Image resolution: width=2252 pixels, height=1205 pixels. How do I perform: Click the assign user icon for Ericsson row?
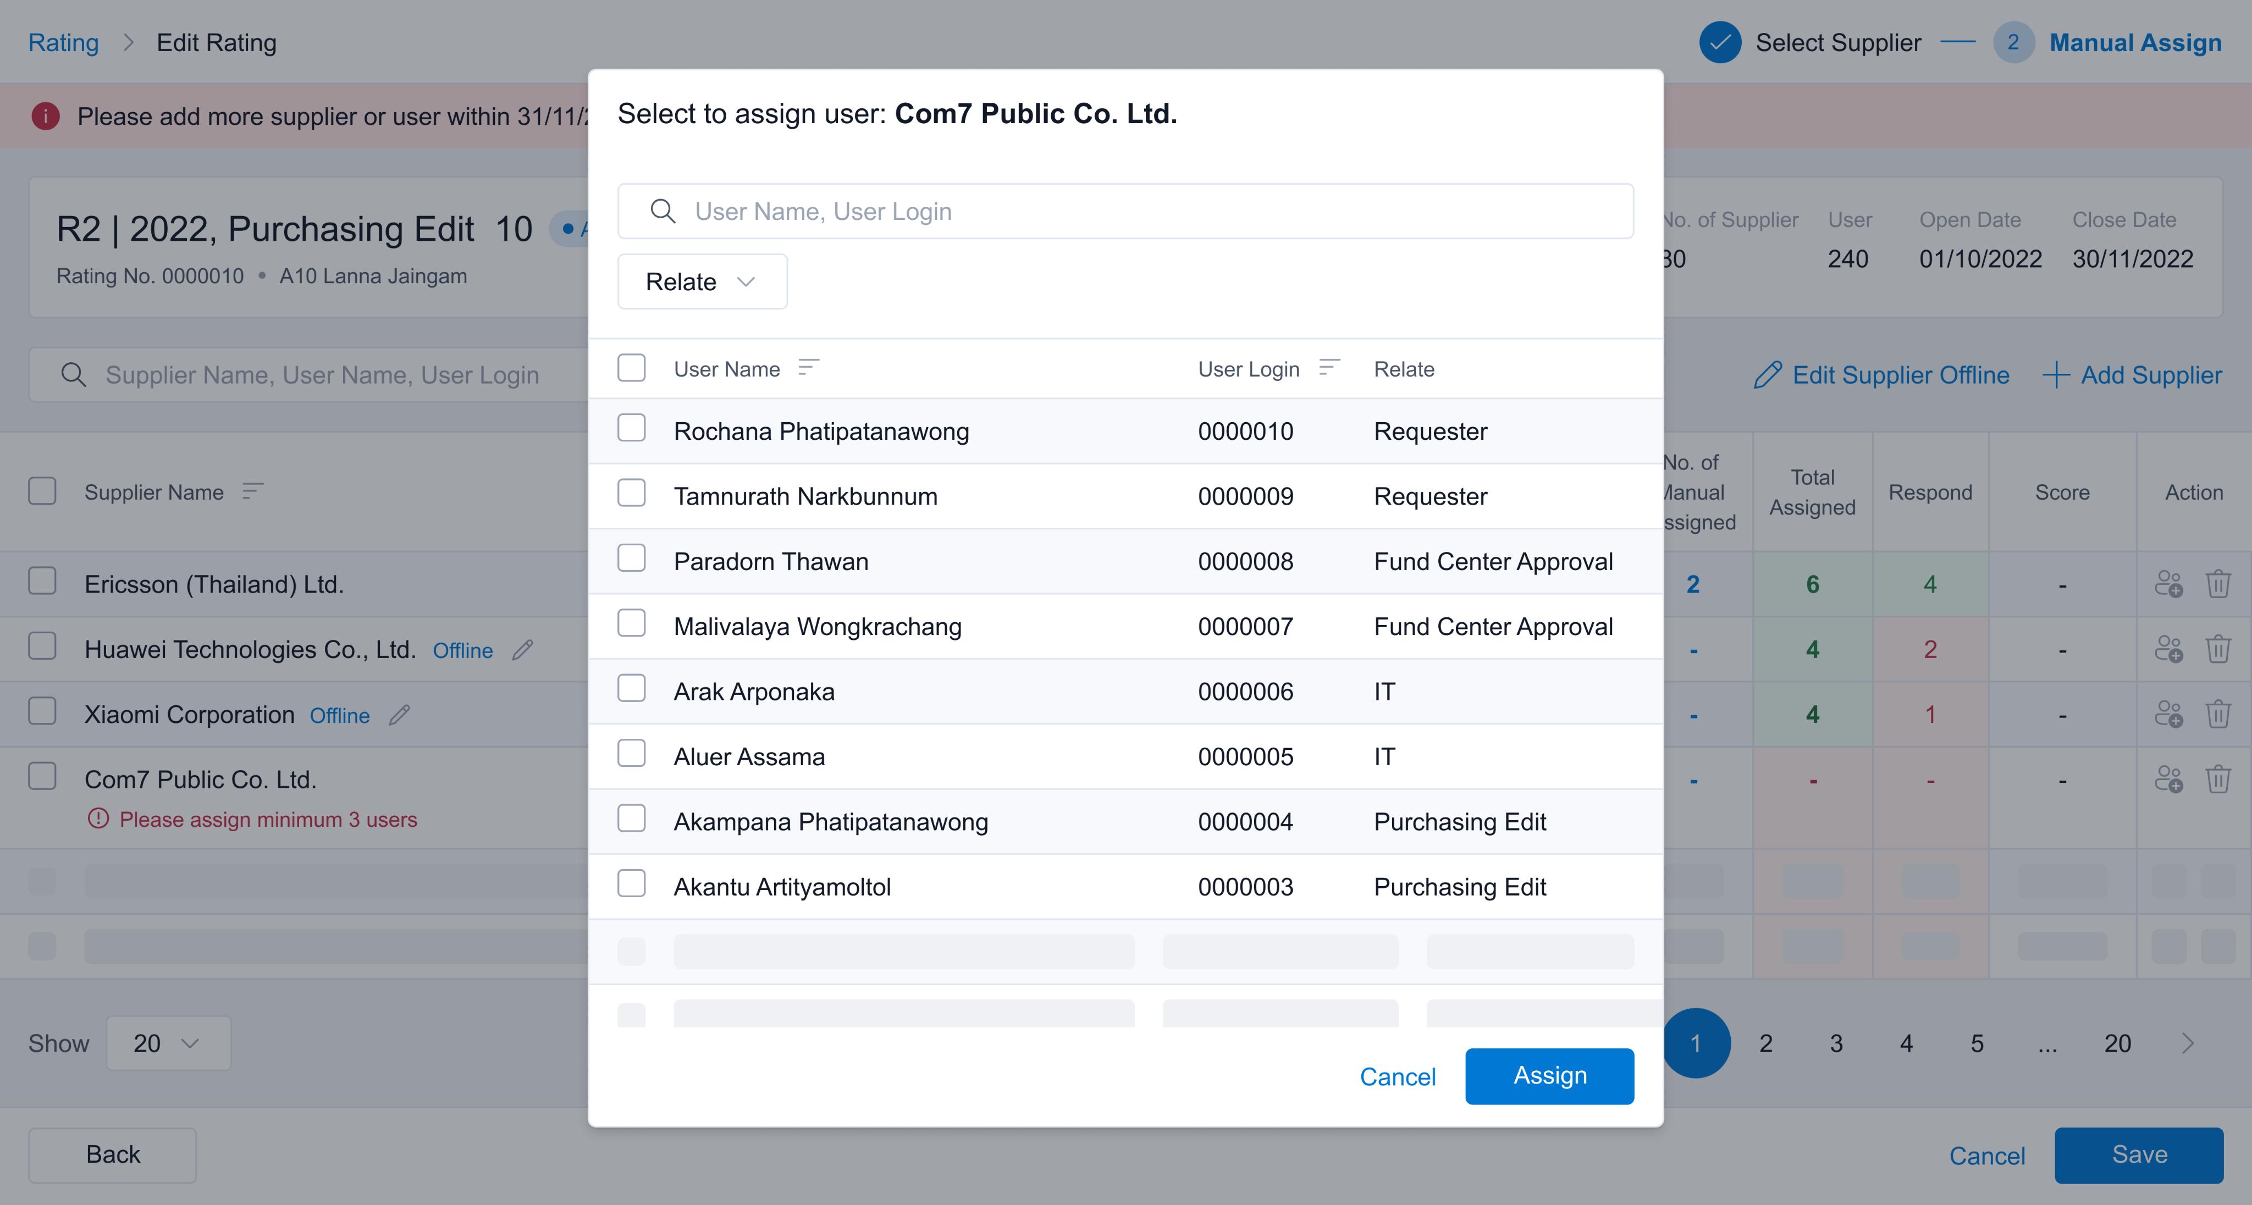coord(2169,584)
